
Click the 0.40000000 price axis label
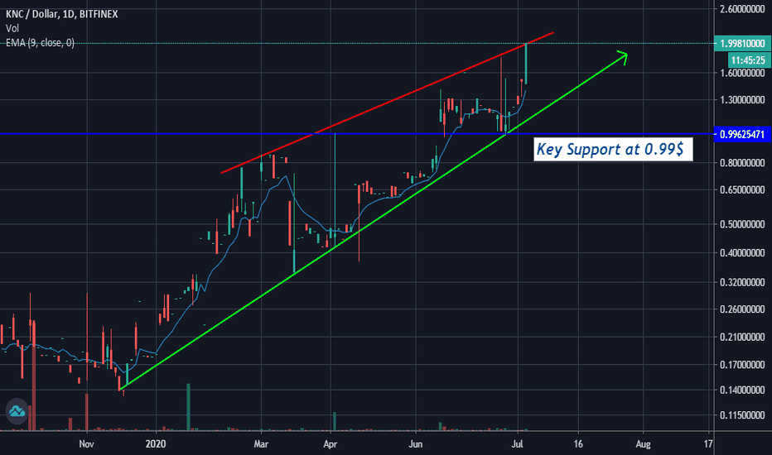coord(742,253)
